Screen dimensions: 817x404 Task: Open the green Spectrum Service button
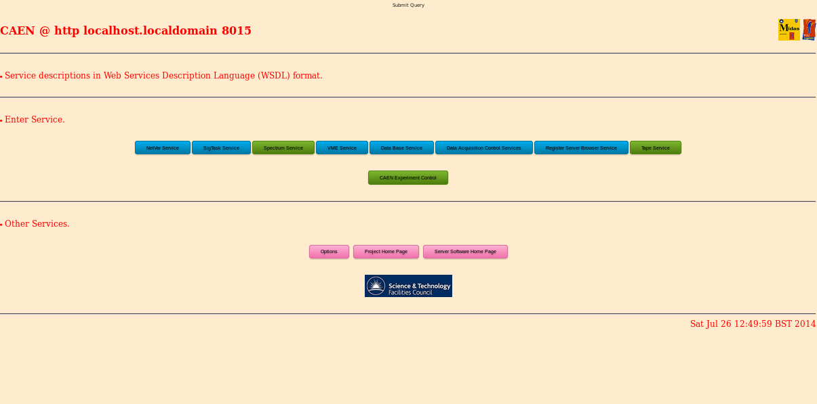[x=283, y=148]
